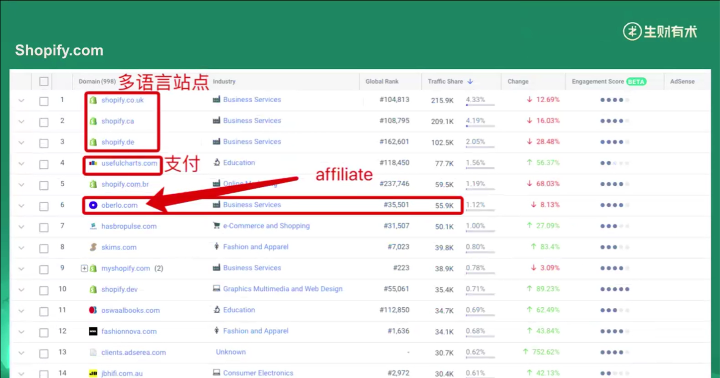Expand the oberlo.com row chevron
720x378 pixels.
[x=21, y=206]
